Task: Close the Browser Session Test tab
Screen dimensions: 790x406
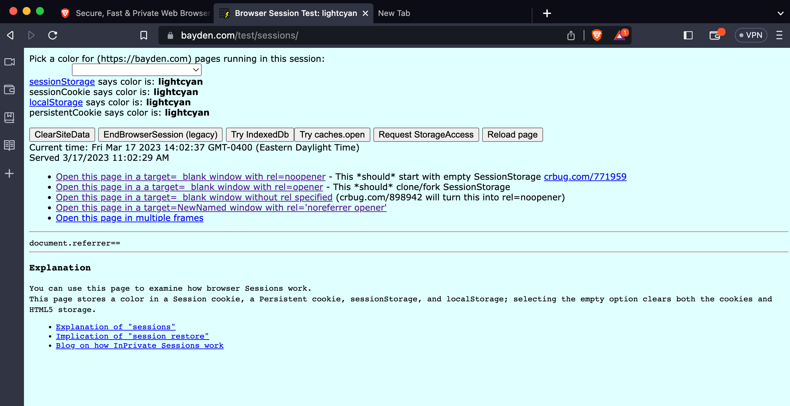Action: [x=365, y=13]
